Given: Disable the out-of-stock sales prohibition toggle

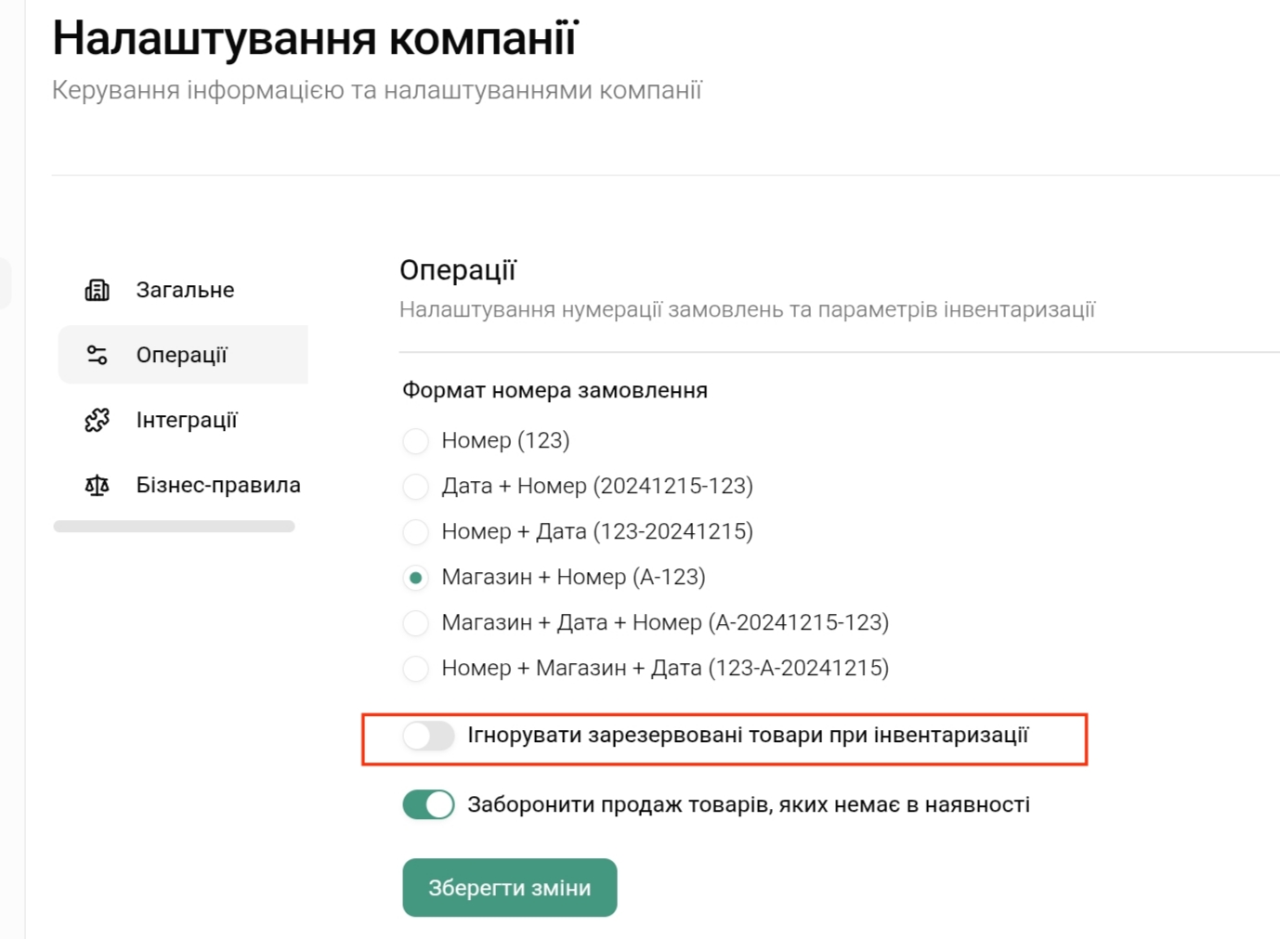Looking at the screenshot, I should click(428, 804).
